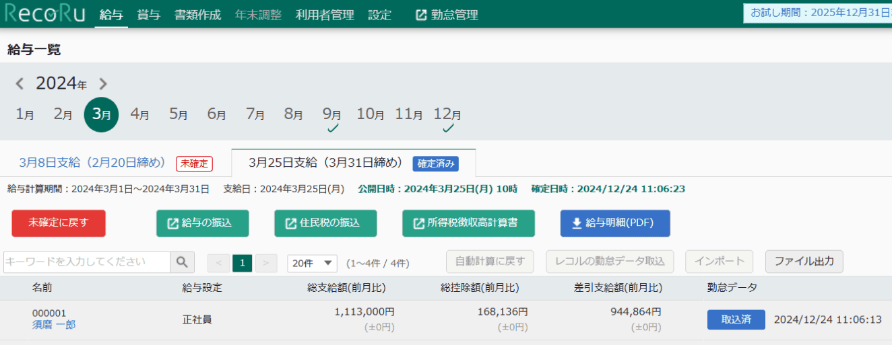This screenshot has height=345, width=892.
Task: Click red 未確定に戻す button
Action: pos(59,223)
